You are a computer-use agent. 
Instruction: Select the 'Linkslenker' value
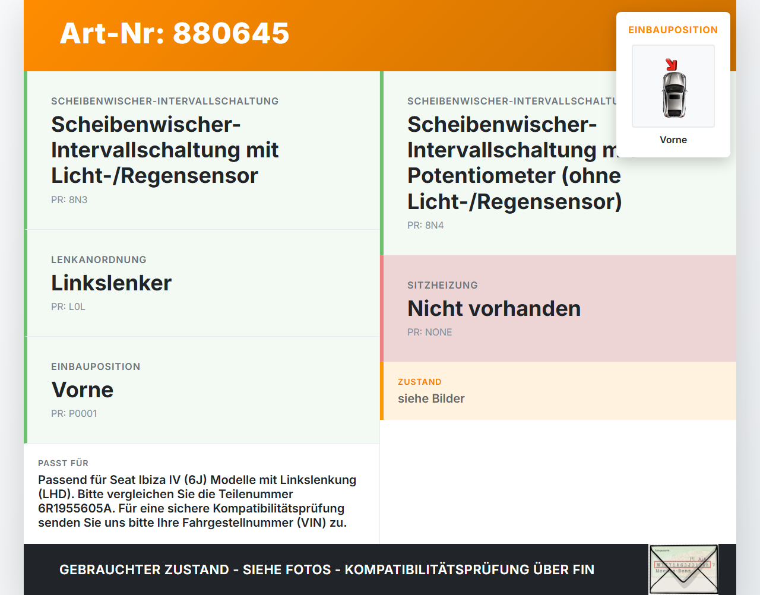[x=112, y=283]
